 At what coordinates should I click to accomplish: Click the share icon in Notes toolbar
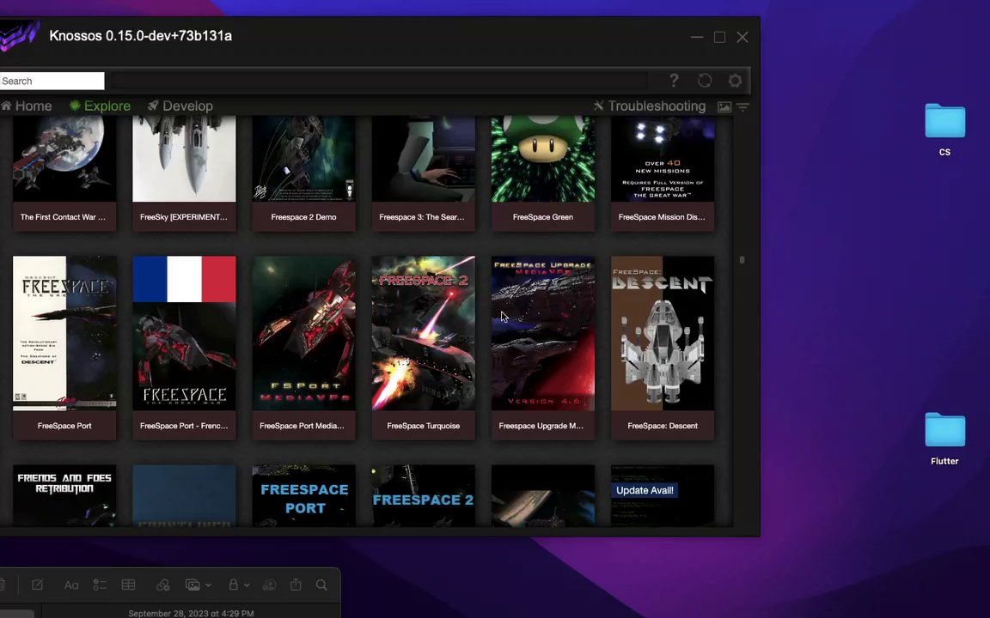point(296,585)
